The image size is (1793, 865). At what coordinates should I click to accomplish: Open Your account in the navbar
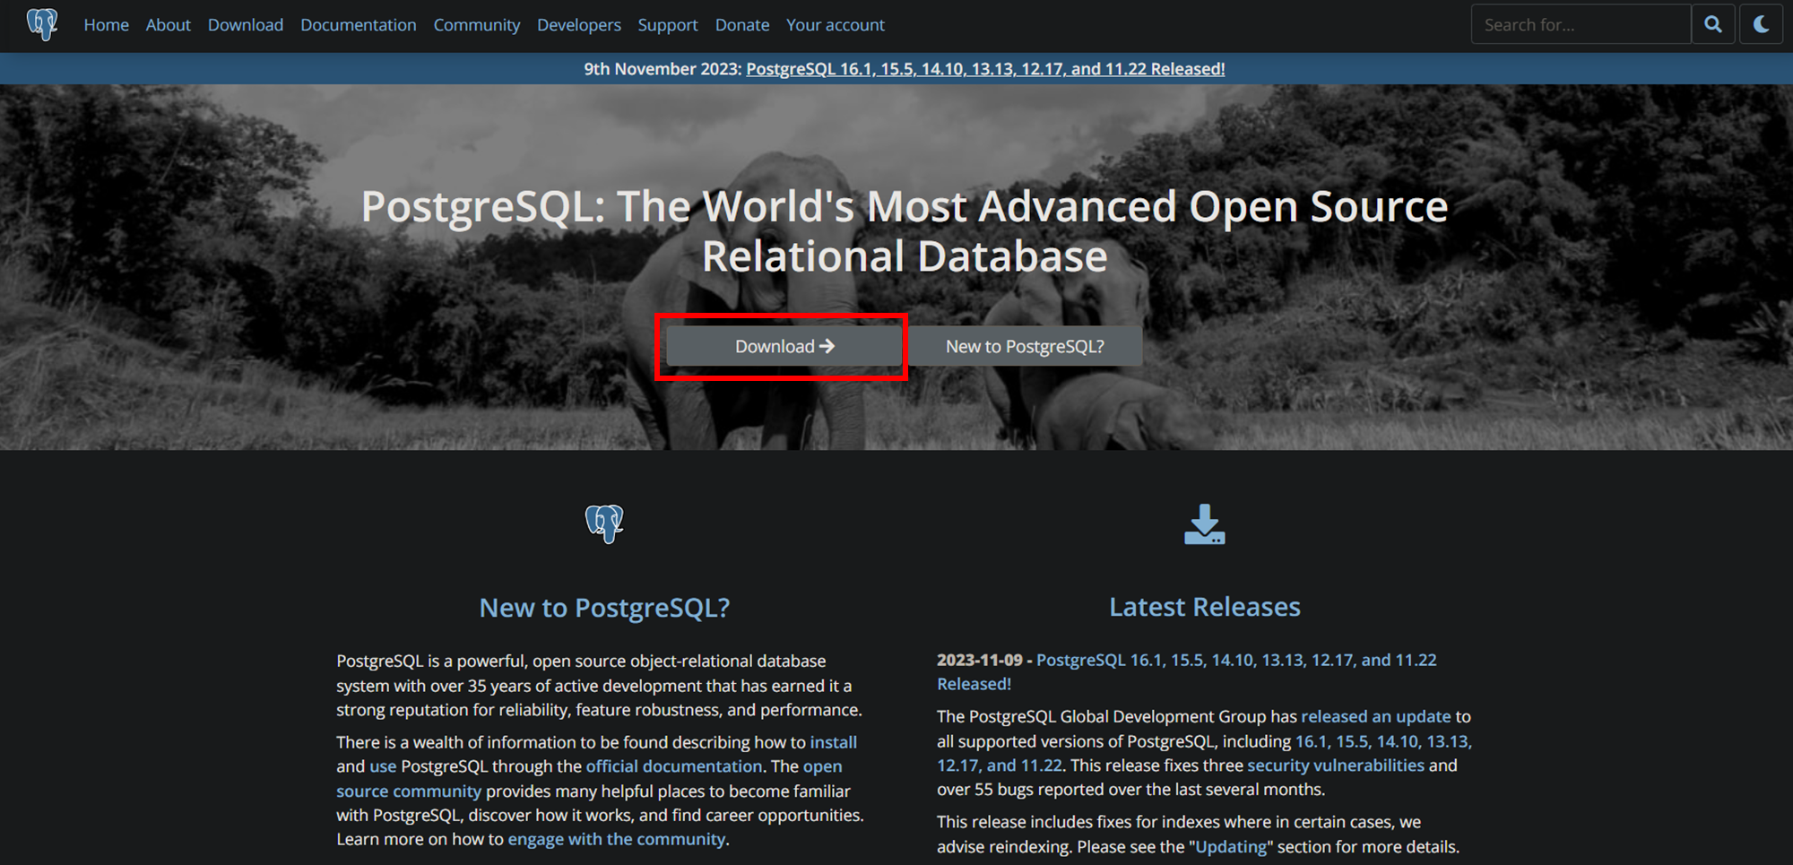(836, 25)
